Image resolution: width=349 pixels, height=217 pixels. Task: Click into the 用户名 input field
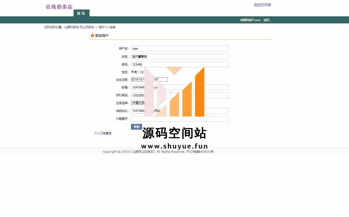(179, 49)
